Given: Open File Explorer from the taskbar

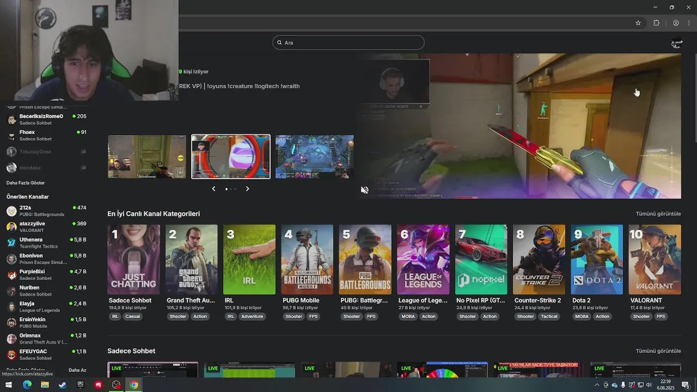Looking at the screenshot, I should (x=45, y=385).
